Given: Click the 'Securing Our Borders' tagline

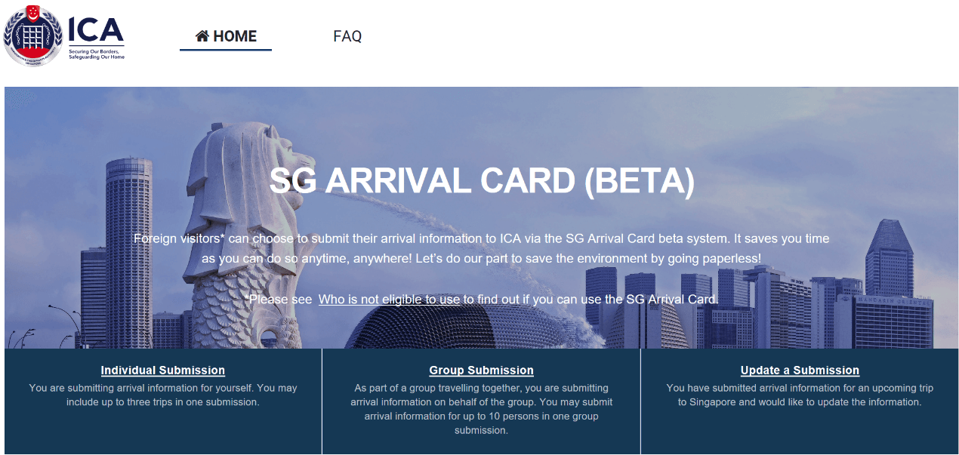Looking at the screenshot, I should pyautogui.click(x=97, y=54).
